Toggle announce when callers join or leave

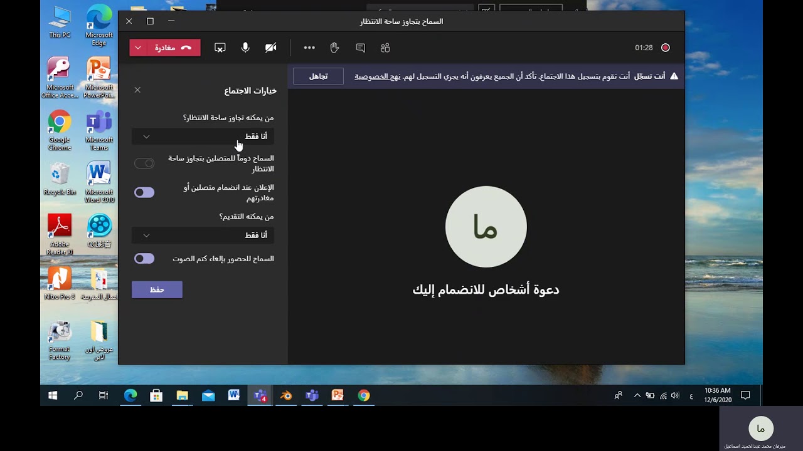click(144, 192)
